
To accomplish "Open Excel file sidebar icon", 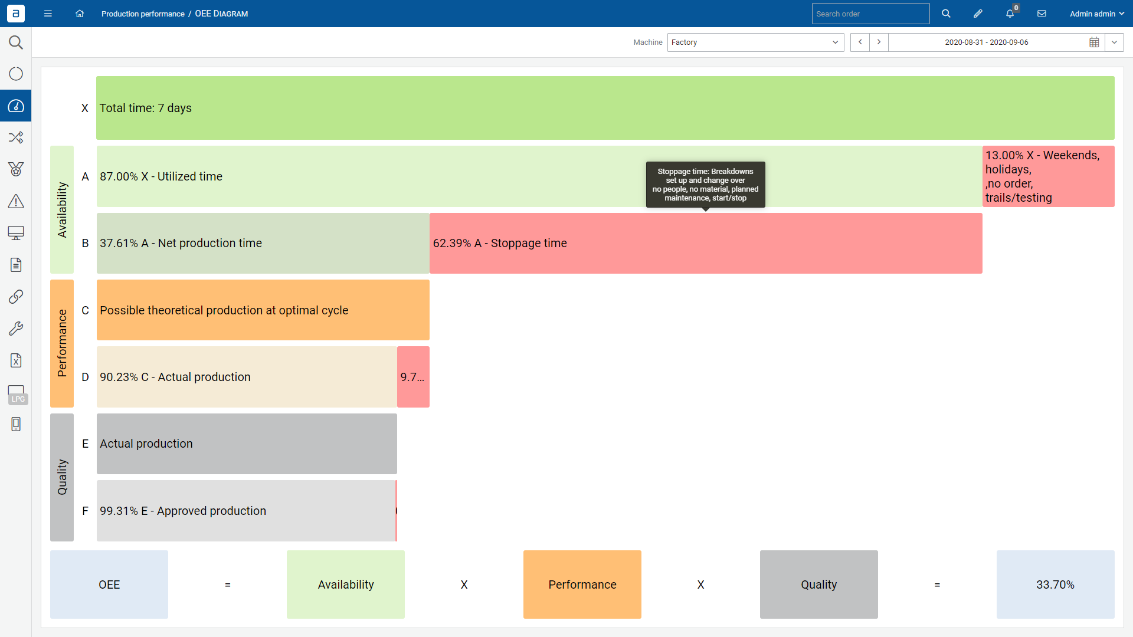I will tap(16, 360).
